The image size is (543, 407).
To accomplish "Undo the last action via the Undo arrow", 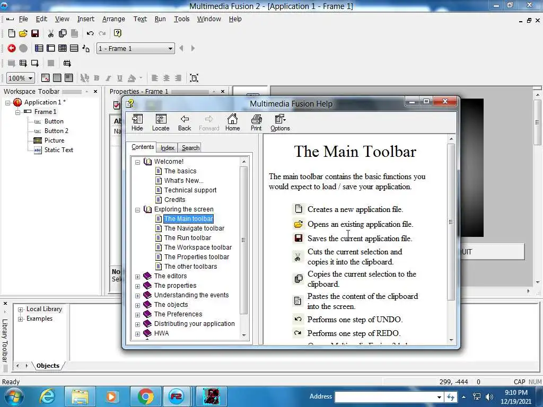I will 90,33.
